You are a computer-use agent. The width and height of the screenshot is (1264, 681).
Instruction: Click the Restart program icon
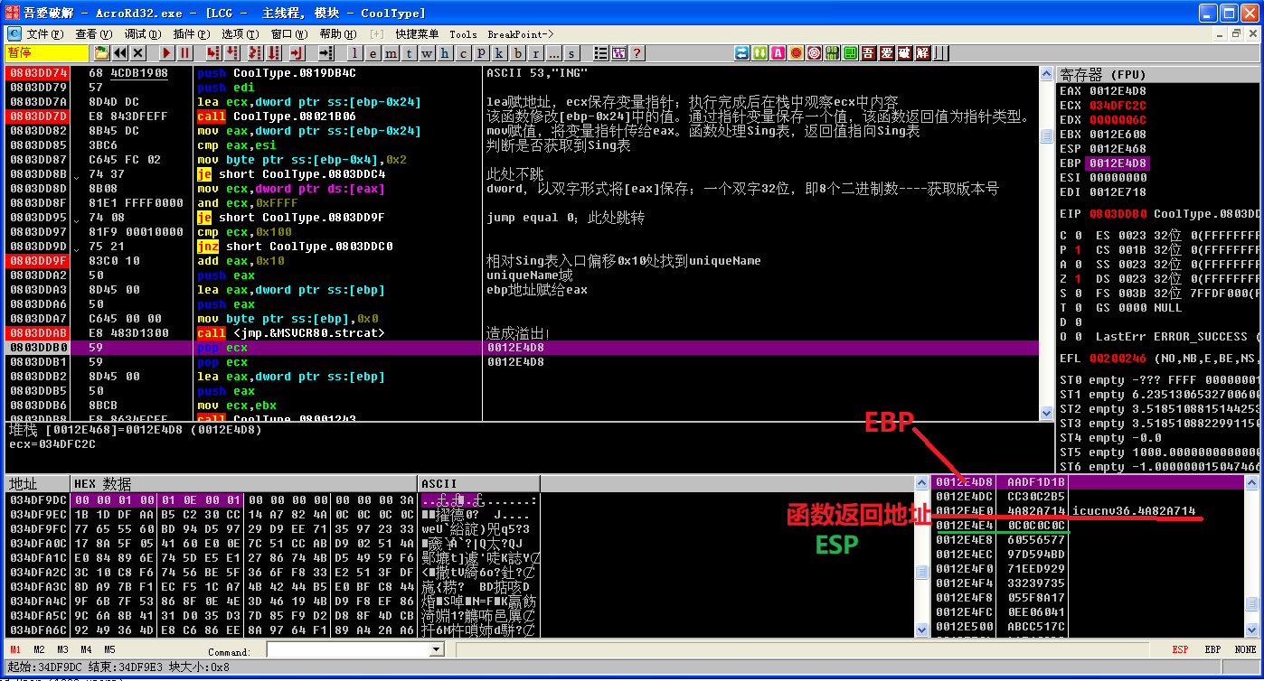[x=119, y=52]
